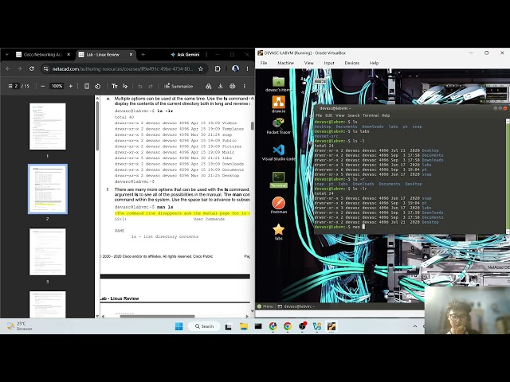This screenshot has width=510, height=382.
Task: Print the PDF document
Action: 232,86
